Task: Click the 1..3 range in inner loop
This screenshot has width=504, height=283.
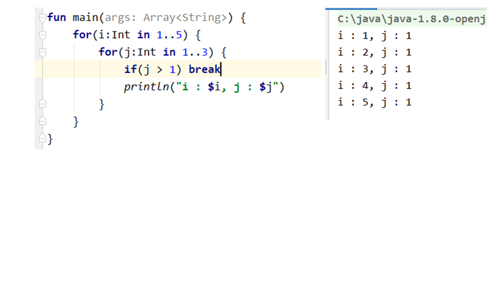Action: tap(195, 52)
